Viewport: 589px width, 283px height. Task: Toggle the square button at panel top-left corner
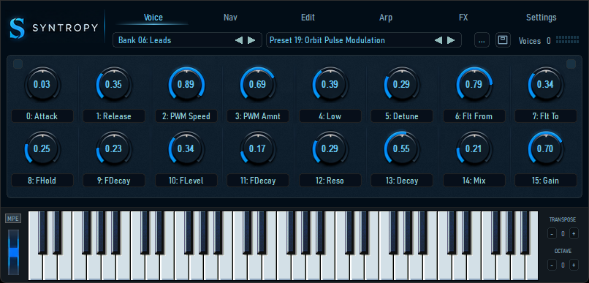[18, 64]
